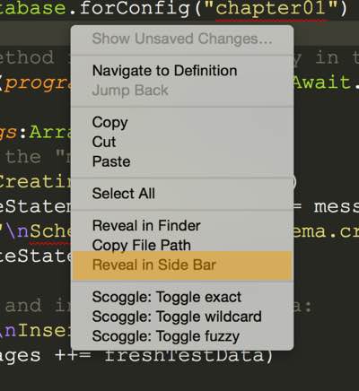Click freshTestData text in the code
This screenshot has width=359, height=391.
[183, 356]
